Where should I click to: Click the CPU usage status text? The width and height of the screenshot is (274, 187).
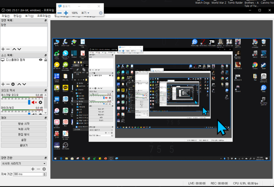[x=246, y=183]
